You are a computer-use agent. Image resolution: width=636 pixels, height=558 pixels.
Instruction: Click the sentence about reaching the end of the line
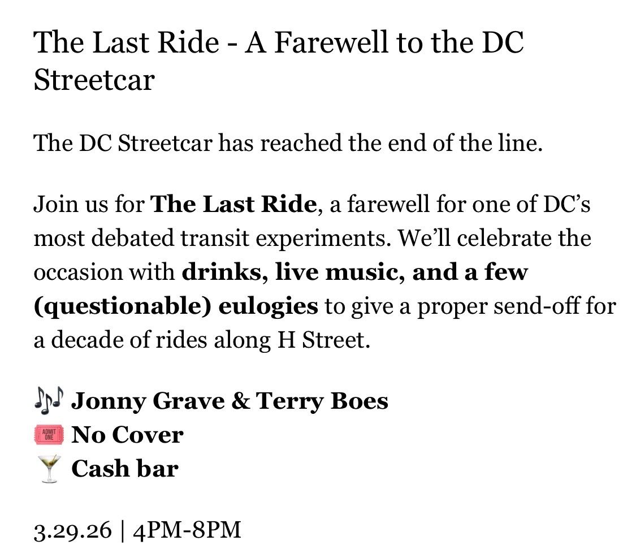pos(288,144)
